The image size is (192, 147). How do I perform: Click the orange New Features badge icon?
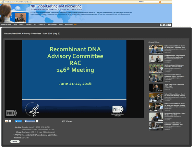(x=75, y=24)
